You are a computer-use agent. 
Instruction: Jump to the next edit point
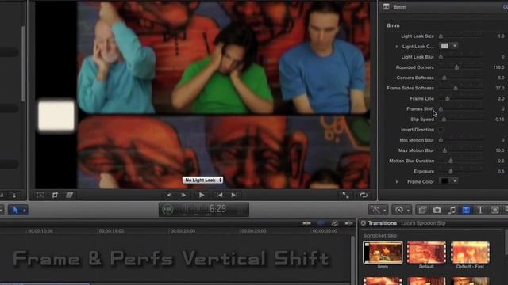pos(234,195)
